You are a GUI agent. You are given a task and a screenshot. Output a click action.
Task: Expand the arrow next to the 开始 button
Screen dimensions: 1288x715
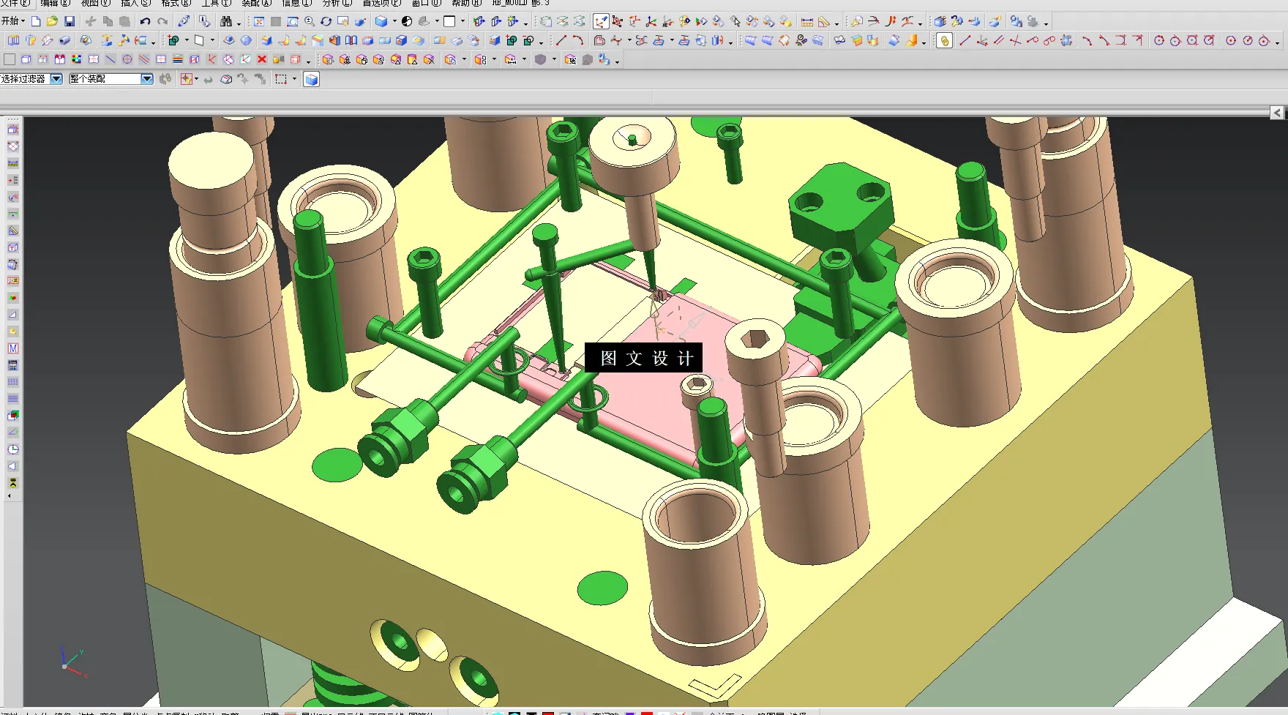coord(24,21)
